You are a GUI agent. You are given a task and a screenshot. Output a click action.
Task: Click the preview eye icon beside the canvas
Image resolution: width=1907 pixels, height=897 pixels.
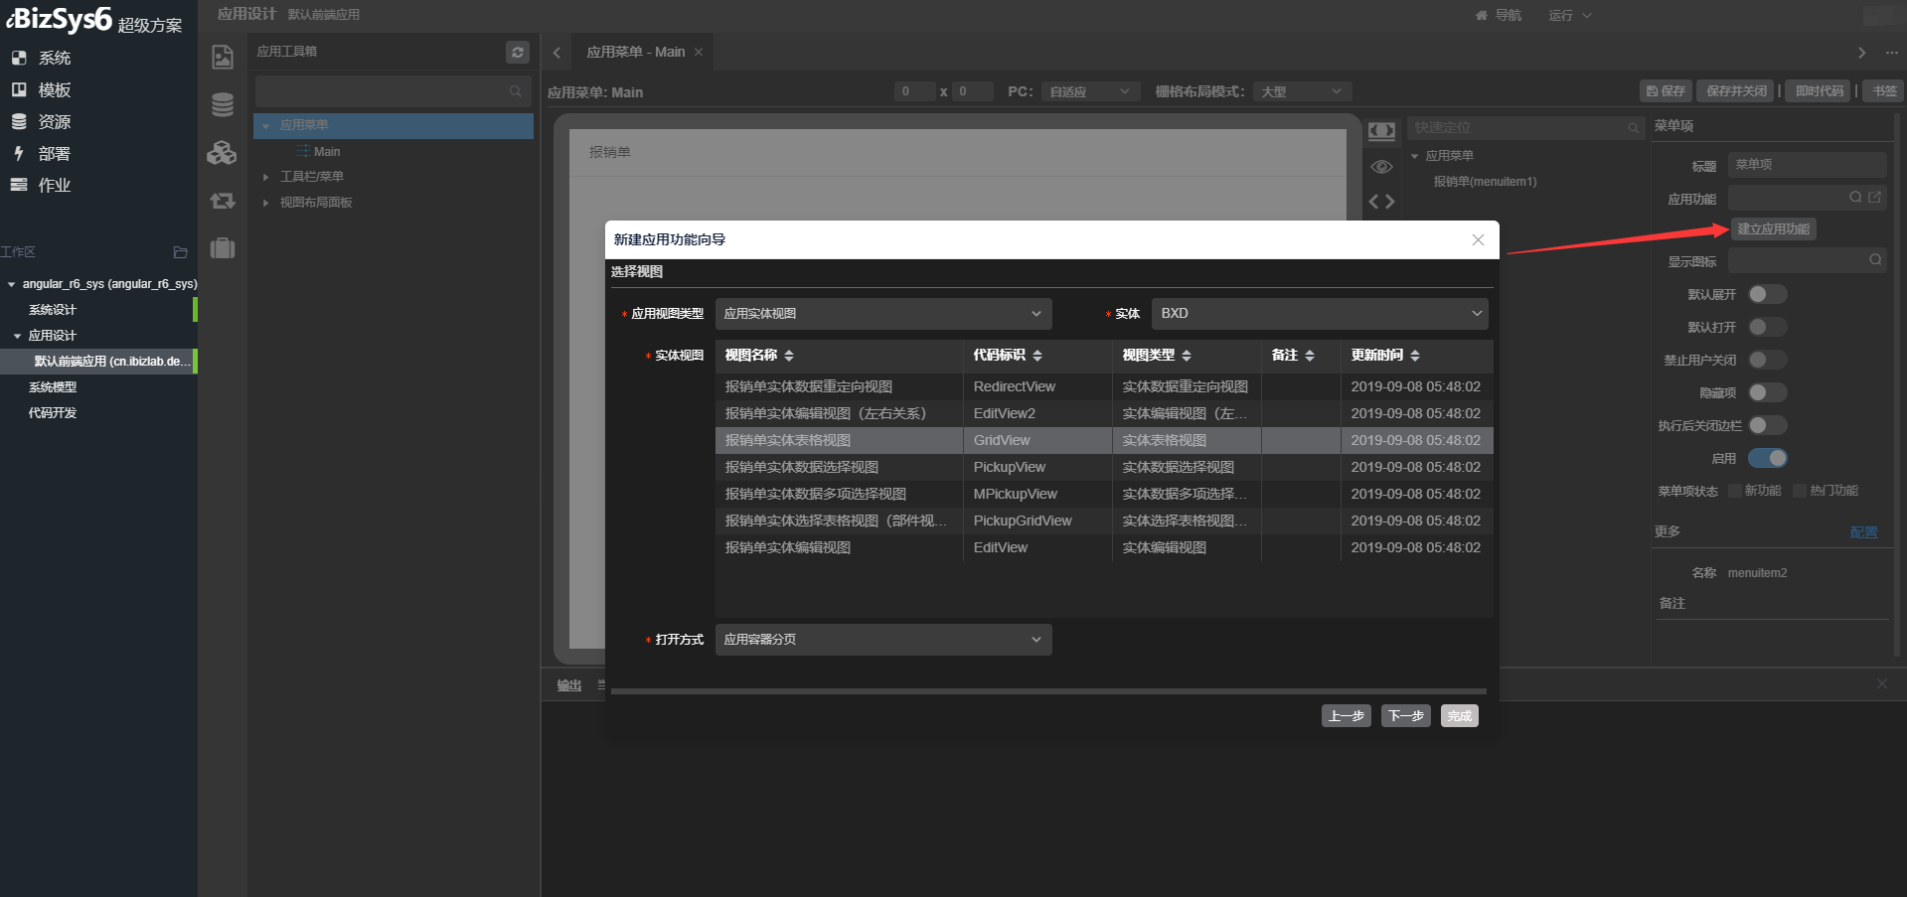1381,167
